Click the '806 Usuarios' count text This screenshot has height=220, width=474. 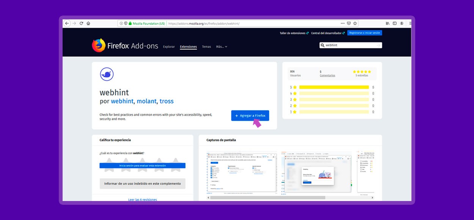pos(295,73)
